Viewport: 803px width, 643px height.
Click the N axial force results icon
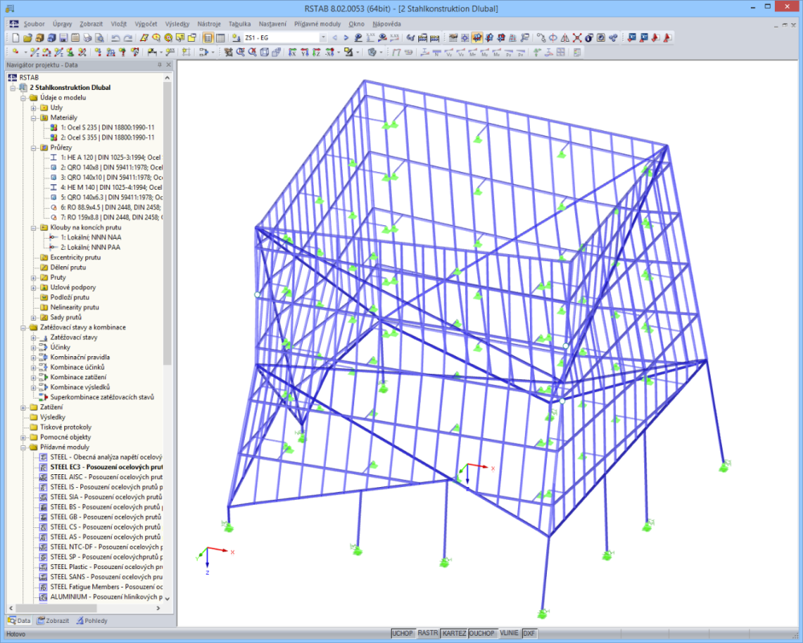coord(436,51)
